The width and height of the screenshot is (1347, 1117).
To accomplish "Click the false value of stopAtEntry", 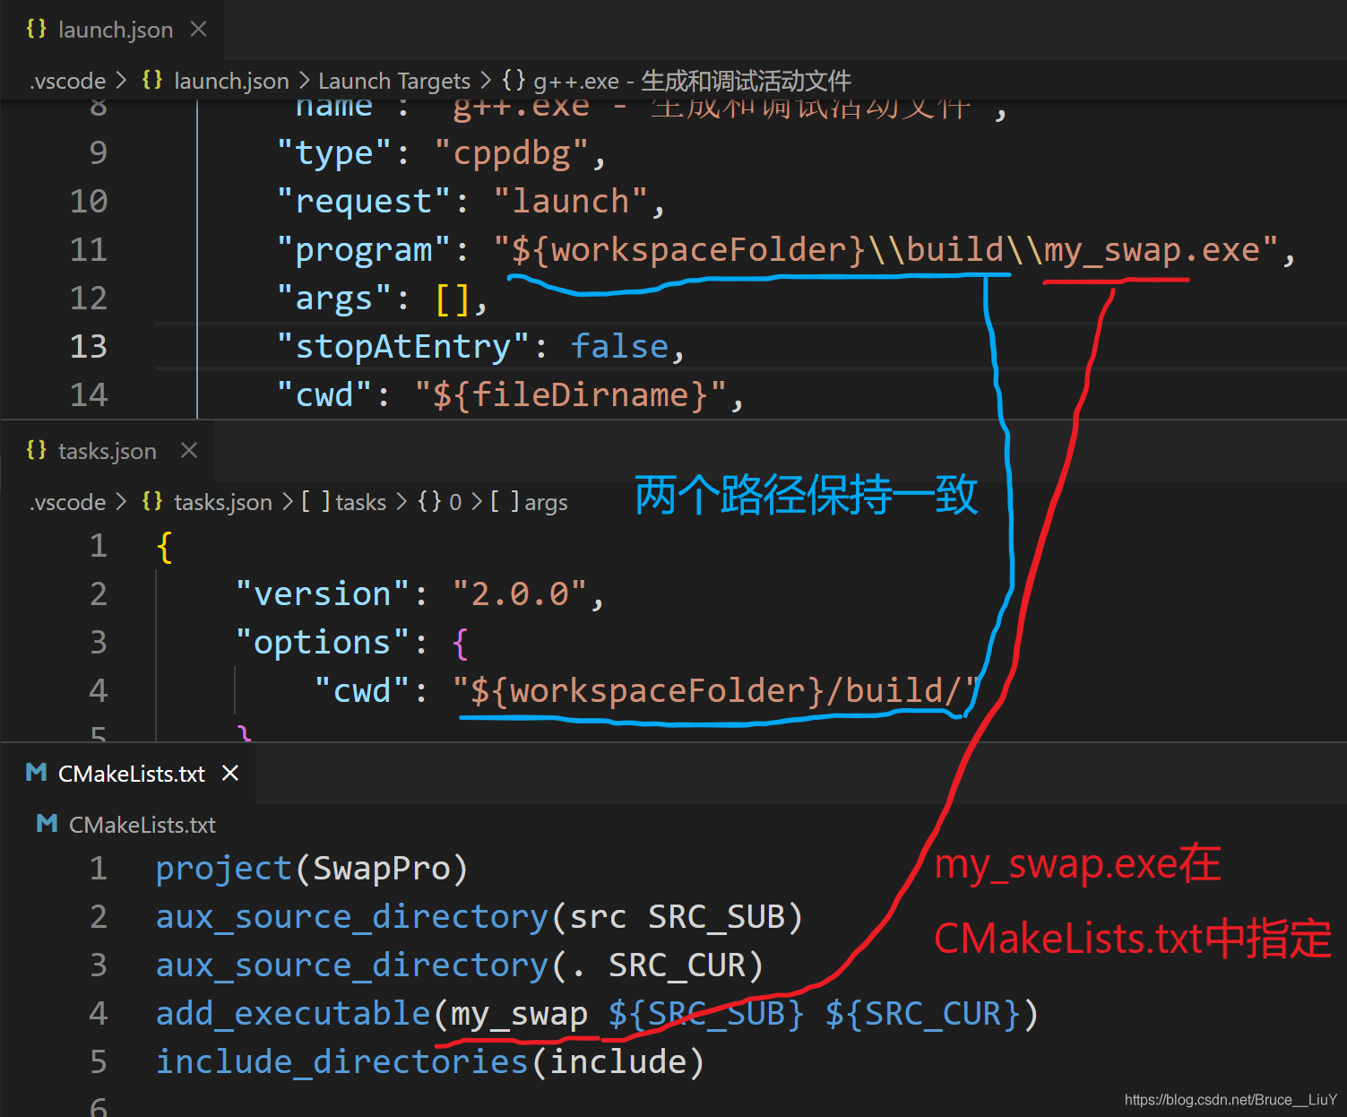I will (x=619, y=347).
